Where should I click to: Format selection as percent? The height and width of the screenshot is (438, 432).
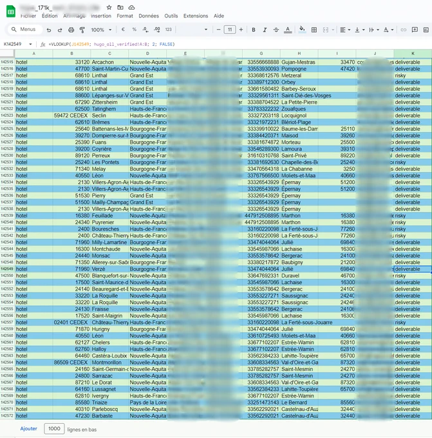pyautogui.click(x=135, y=30)
